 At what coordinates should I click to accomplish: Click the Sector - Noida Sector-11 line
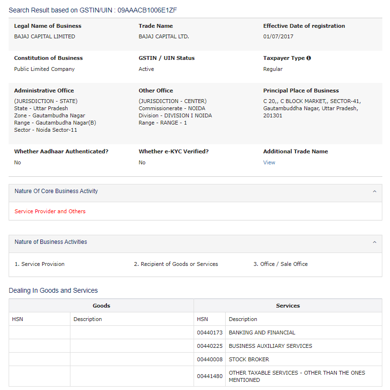46,130
